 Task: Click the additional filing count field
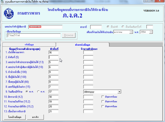[x=150, y=27]
